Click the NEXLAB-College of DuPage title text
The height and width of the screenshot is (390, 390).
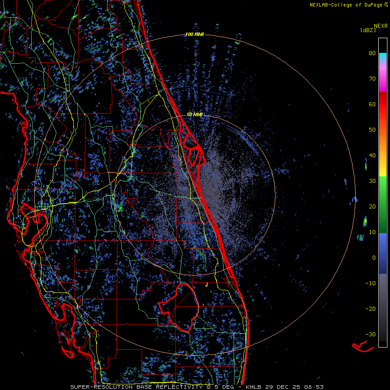tap(349, 5)
